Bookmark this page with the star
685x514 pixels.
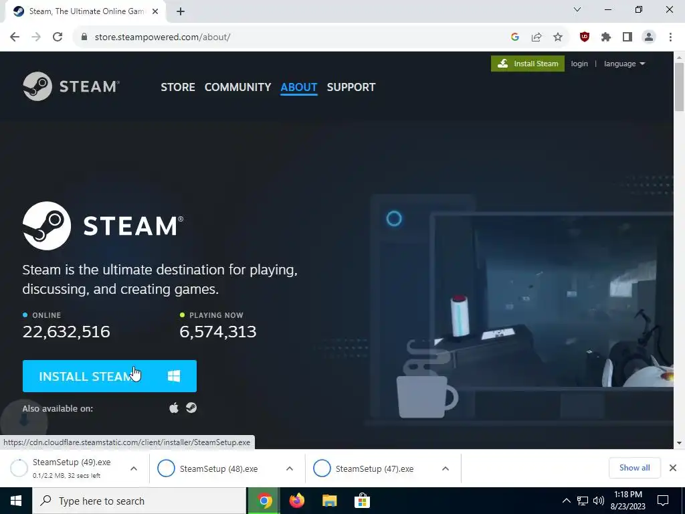click(558, 37)
